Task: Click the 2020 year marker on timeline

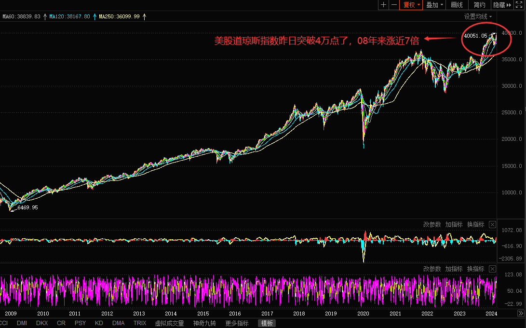Action: (x=363, y=314)
